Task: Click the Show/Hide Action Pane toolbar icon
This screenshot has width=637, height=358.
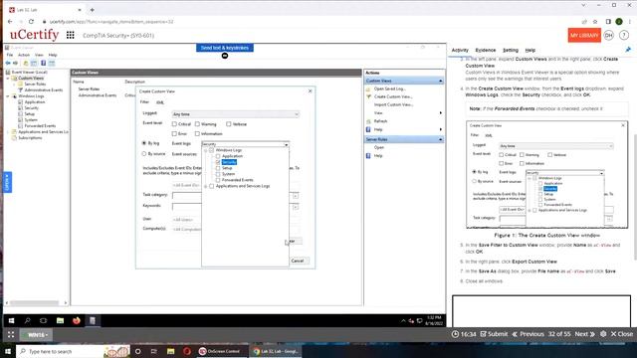Action: 52,63
